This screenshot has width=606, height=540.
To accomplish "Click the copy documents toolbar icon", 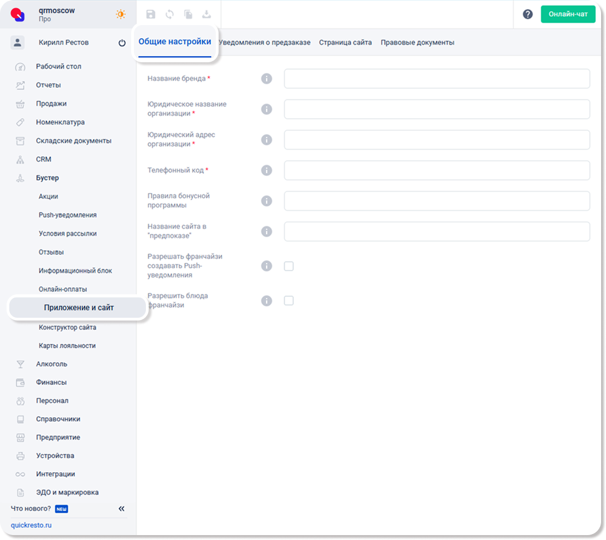I will [x=188, y=15].
